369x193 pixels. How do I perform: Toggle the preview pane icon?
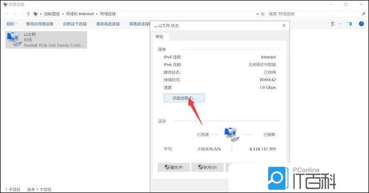350,24
